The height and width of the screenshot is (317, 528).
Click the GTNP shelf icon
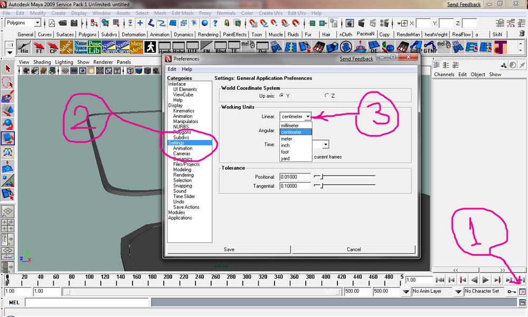[x=430, y=47]
